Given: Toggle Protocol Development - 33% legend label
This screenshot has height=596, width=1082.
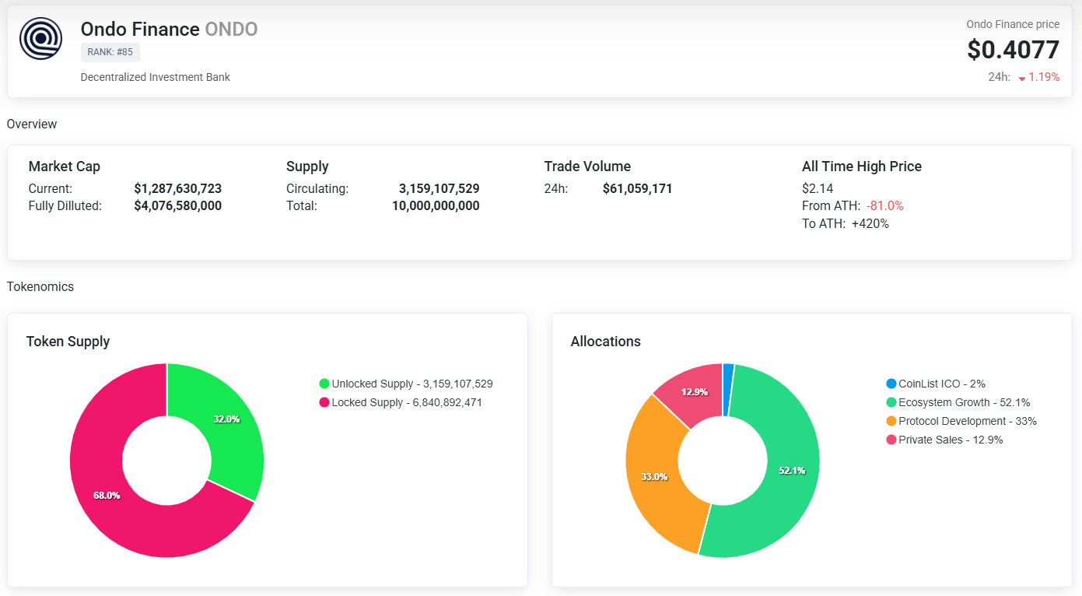Looking at the screenshot, I should coord(968,421).
